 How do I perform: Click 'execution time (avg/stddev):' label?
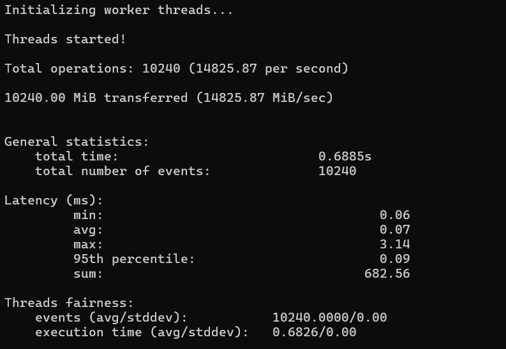click(142, 332)
